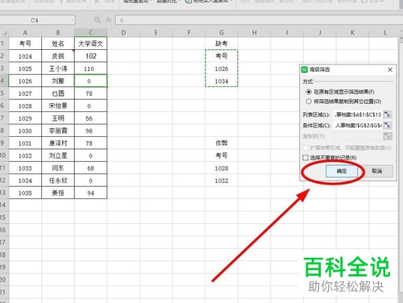Click the name cell 任永欣

tap(58, 181)
